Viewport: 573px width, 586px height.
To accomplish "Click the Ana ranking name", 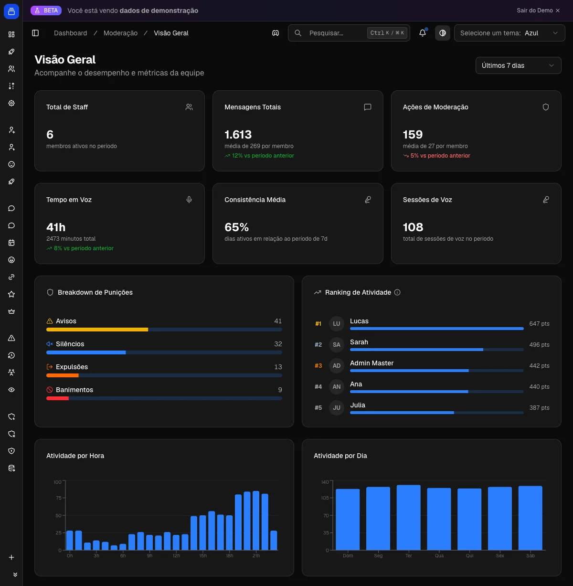I will pos(356,384).
